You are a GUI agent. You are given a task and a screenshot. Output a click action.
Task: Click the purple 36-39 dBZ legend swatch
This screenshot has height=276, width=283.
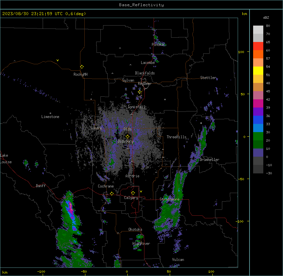[258, 112]
